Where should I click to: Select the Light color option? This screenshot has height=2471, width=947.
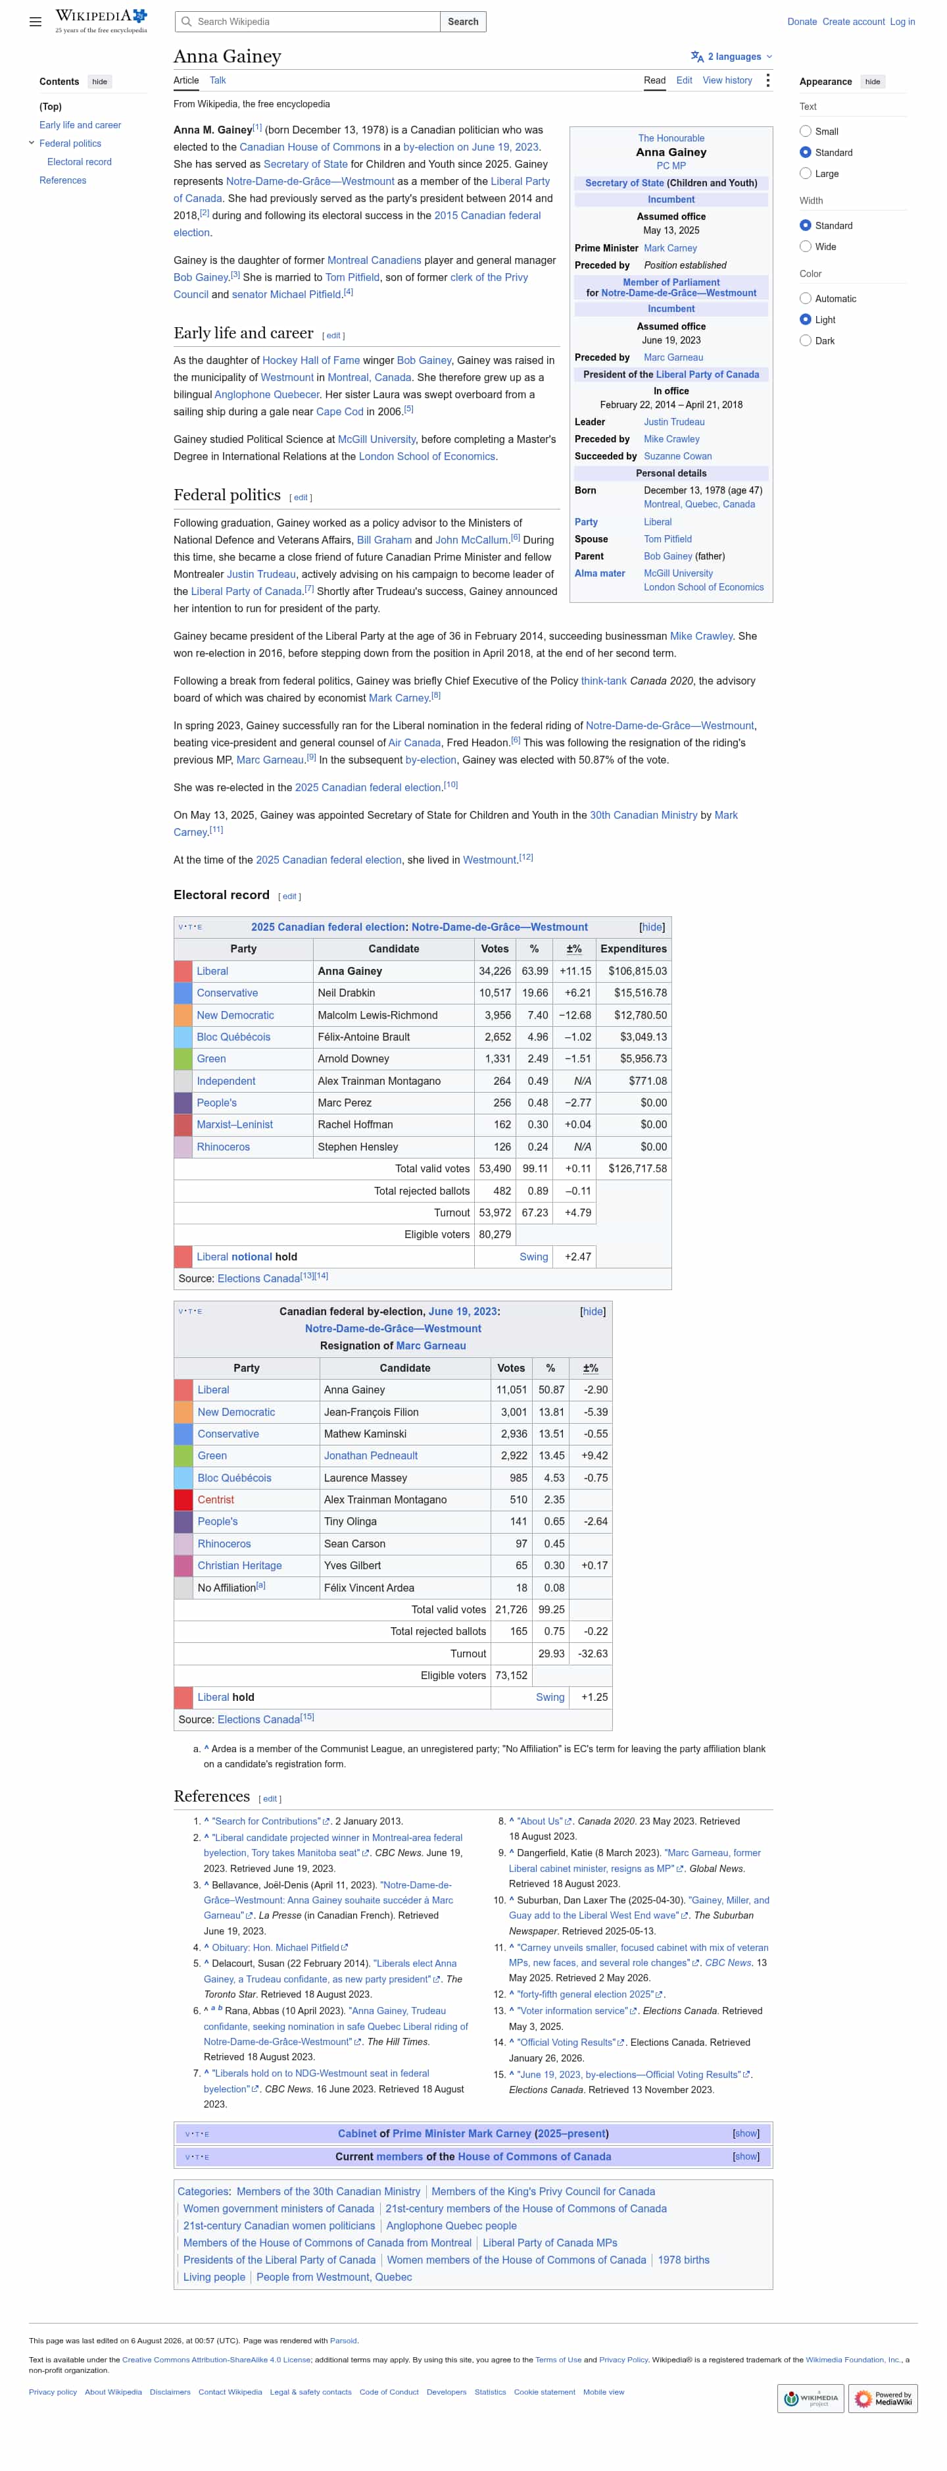tap(805, 319)
